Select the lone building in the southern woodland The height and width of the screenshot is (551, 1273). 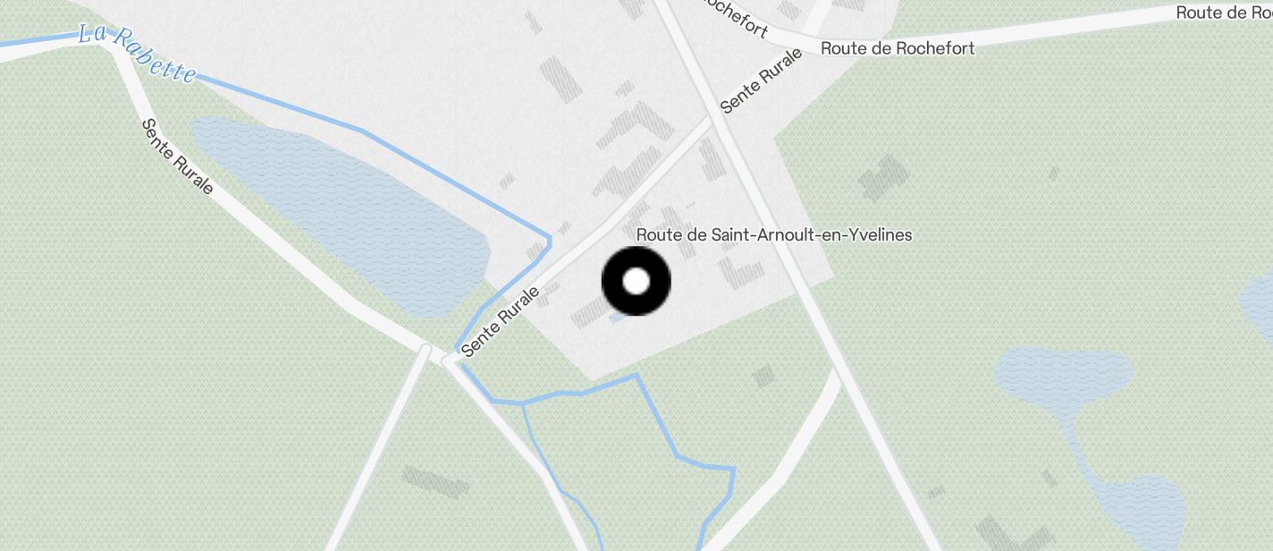435,480
